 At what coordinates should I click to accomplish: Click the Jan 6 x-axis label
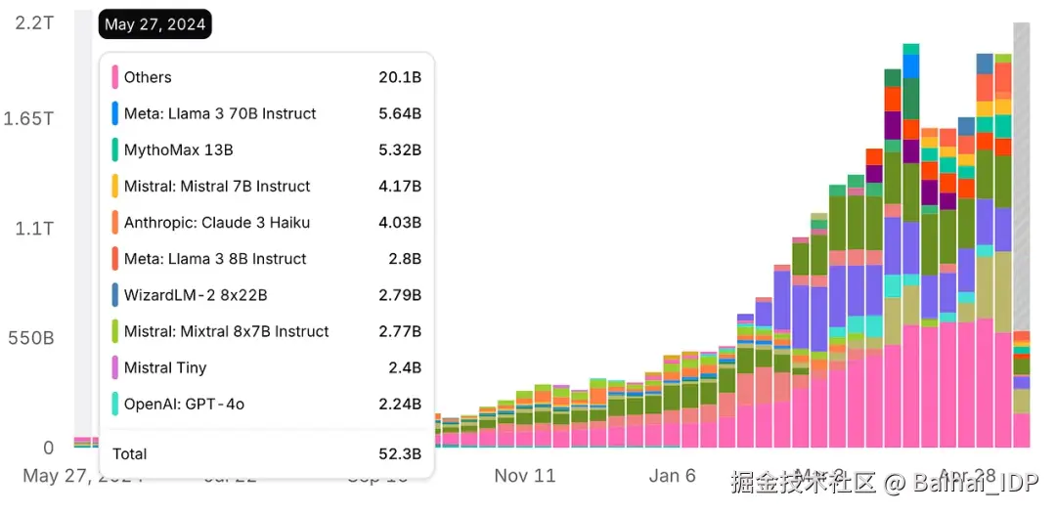coord(672,476)
